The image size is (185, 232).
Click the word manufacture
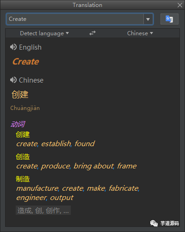point(37,188)
